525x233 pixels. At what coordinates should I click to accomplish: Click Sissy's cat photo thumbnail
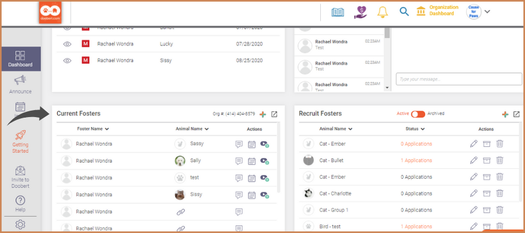(x=180, y=195)
